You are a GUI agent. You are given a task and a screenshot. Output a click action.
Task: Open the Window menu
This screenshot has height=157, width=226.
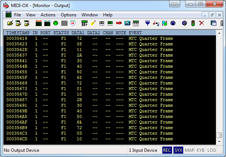coord(90,15)
